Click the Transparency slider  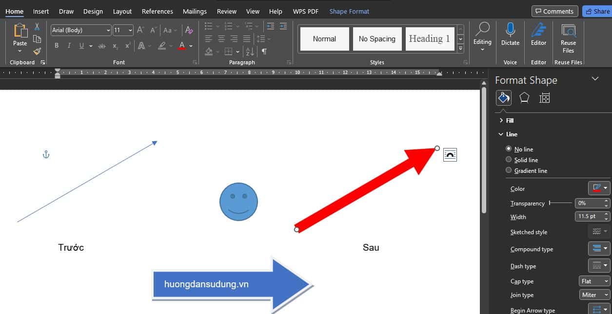coord(561,203)
